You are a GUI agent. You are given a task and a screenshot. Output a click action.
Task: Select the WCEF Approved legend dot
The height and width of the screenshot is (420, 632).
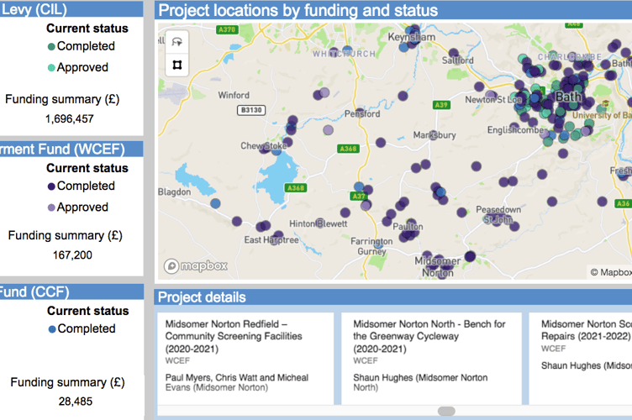click(51, 207)
